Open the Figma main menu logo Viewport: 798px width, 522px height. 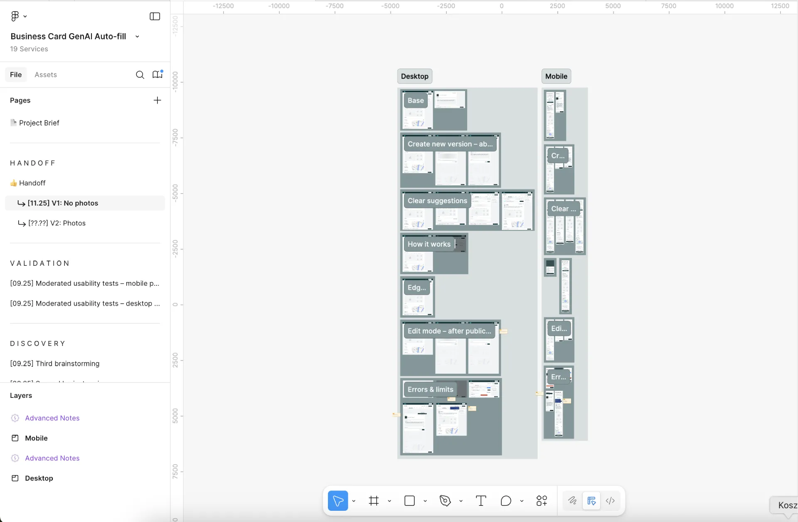[x=15, y=16]
